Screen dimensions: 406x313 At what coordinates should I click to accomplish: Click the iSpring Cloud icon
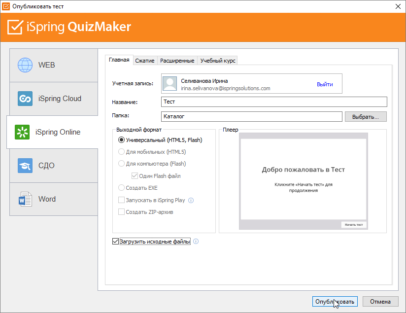click(x=25, y=99)
